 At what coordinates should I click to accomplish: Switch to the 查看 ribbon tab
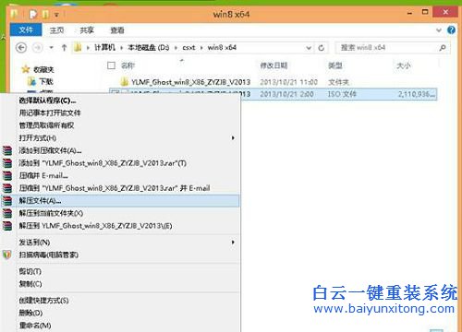[117, 30]
